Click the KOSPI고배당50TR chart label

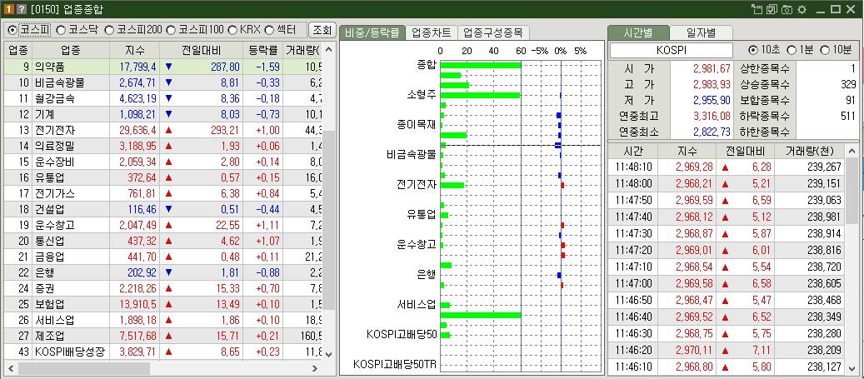[395, 365]
